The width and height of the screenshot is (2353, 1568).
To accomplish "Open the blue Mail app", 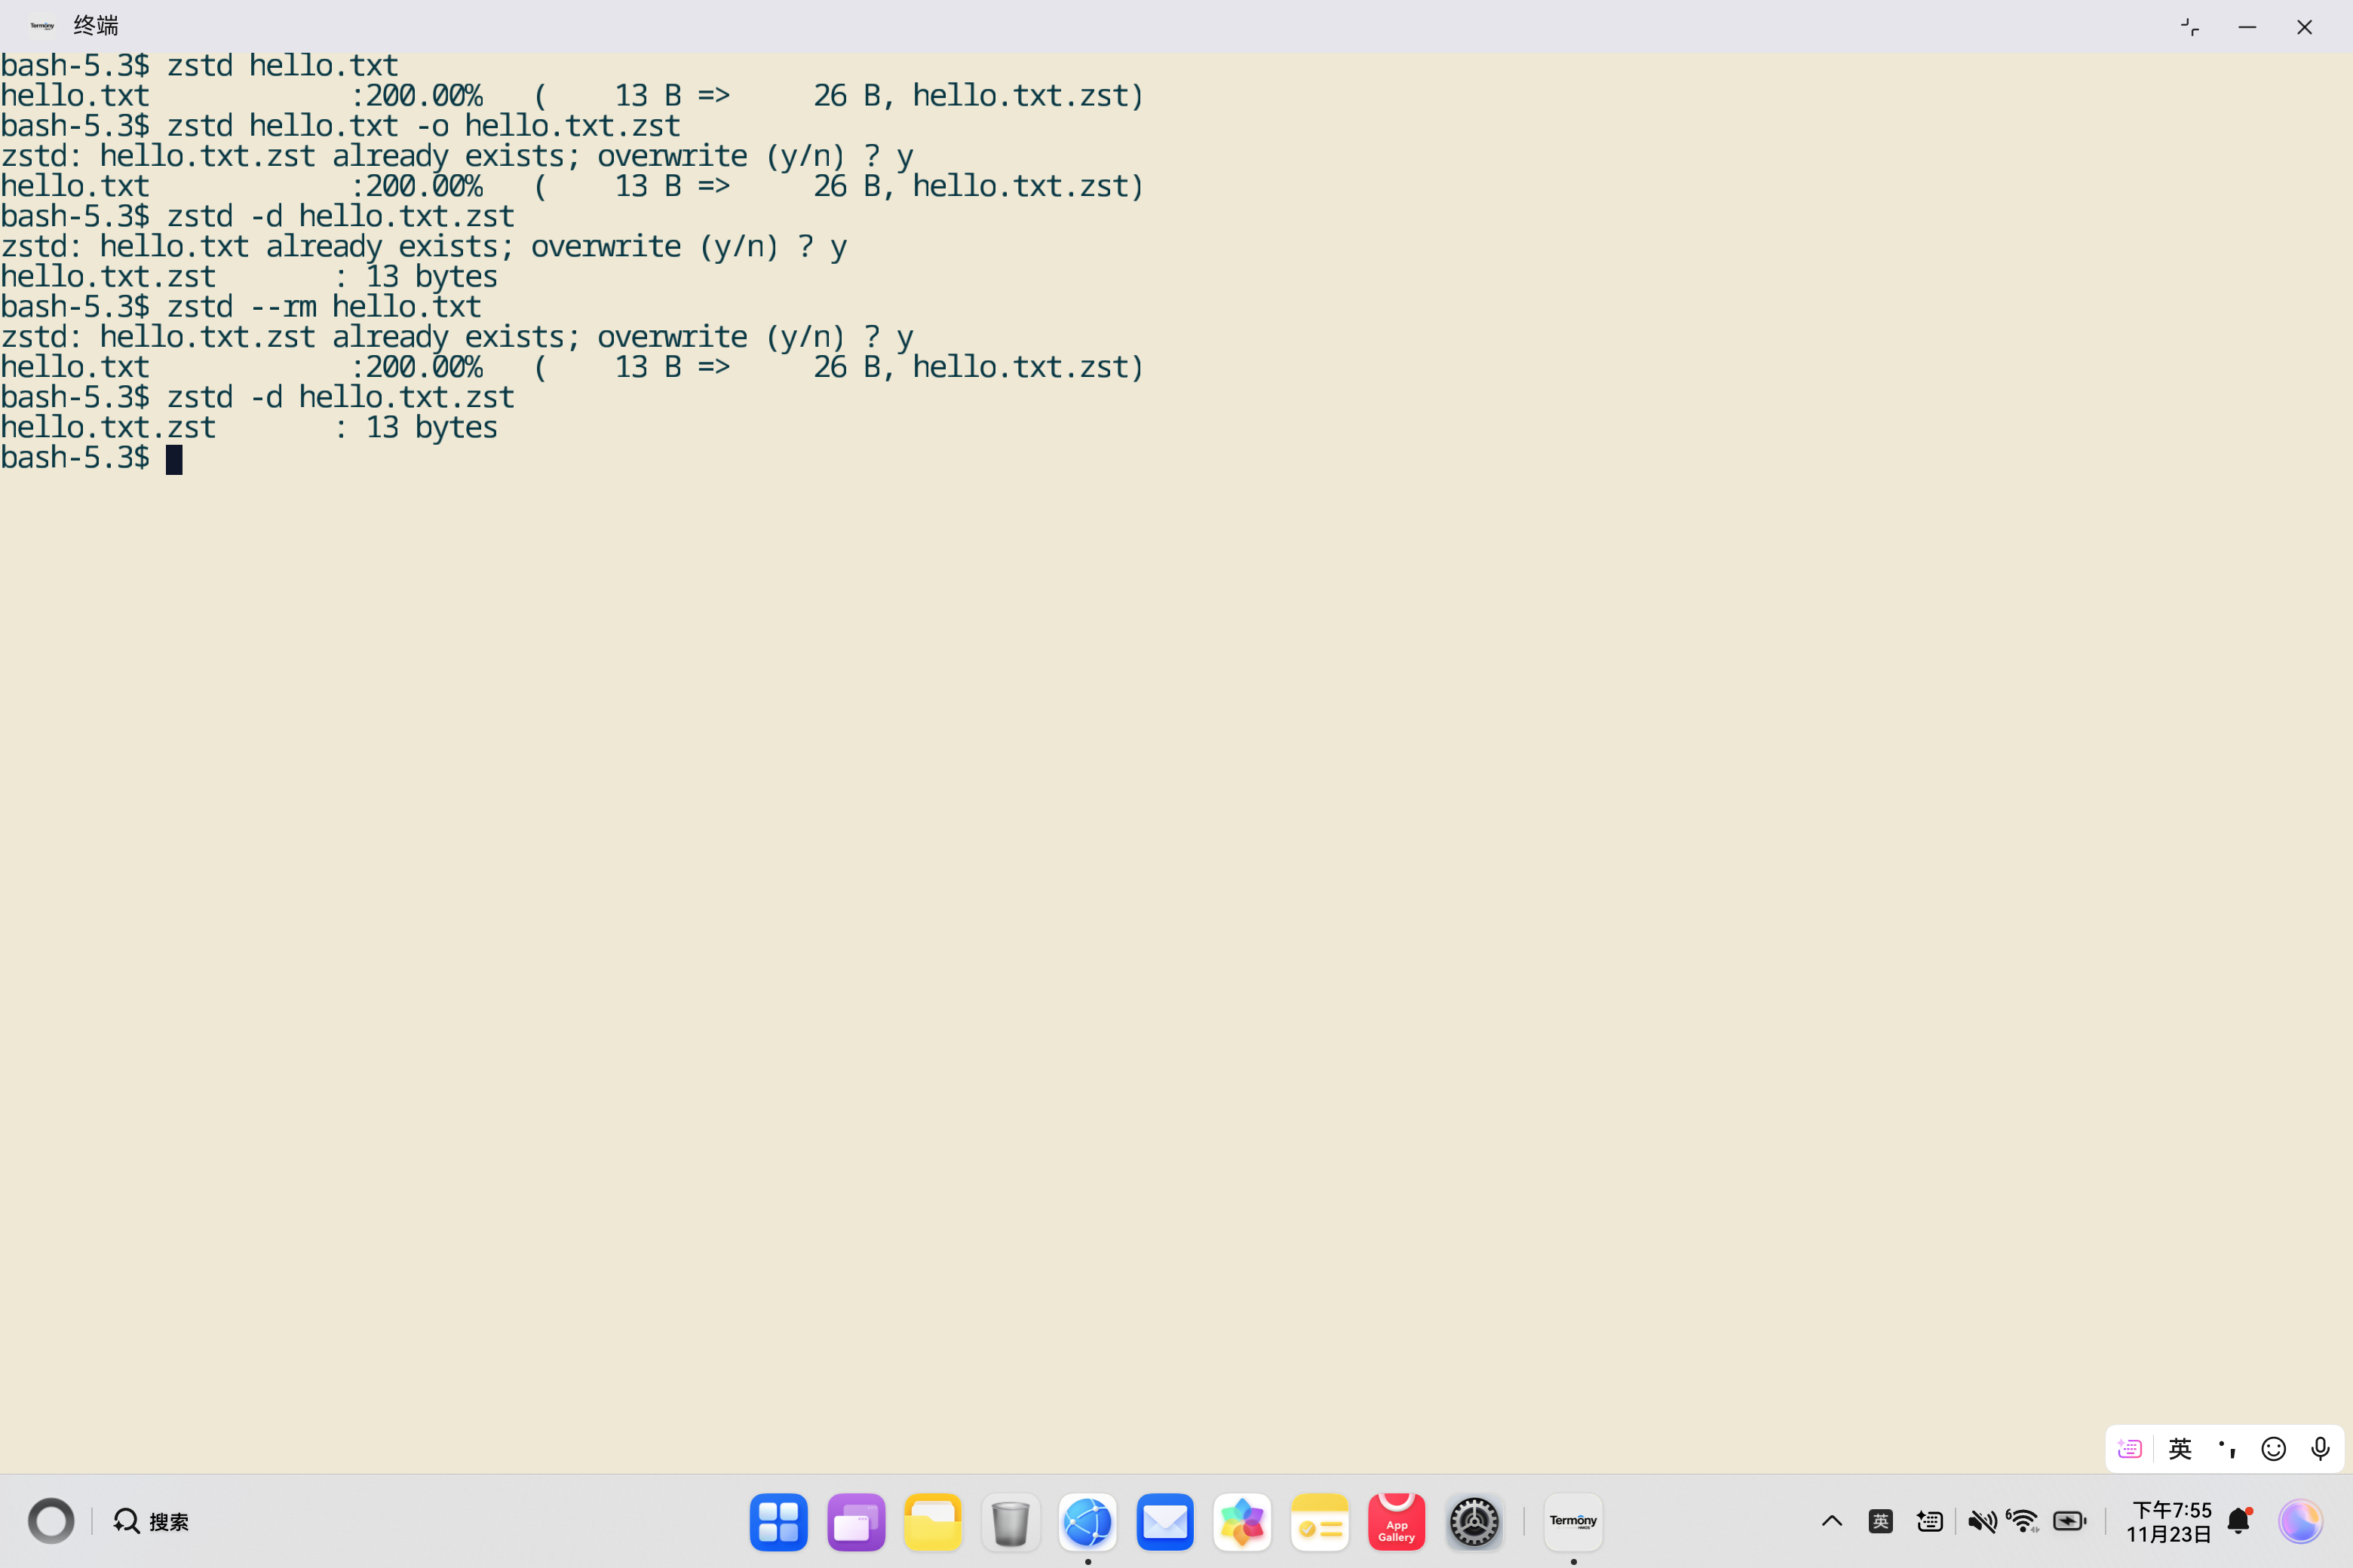I will pos(1164,1521).
